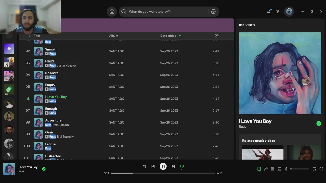Skip to next track
Viewport: 326px width, 183px height.
click(x=173, y=166)
